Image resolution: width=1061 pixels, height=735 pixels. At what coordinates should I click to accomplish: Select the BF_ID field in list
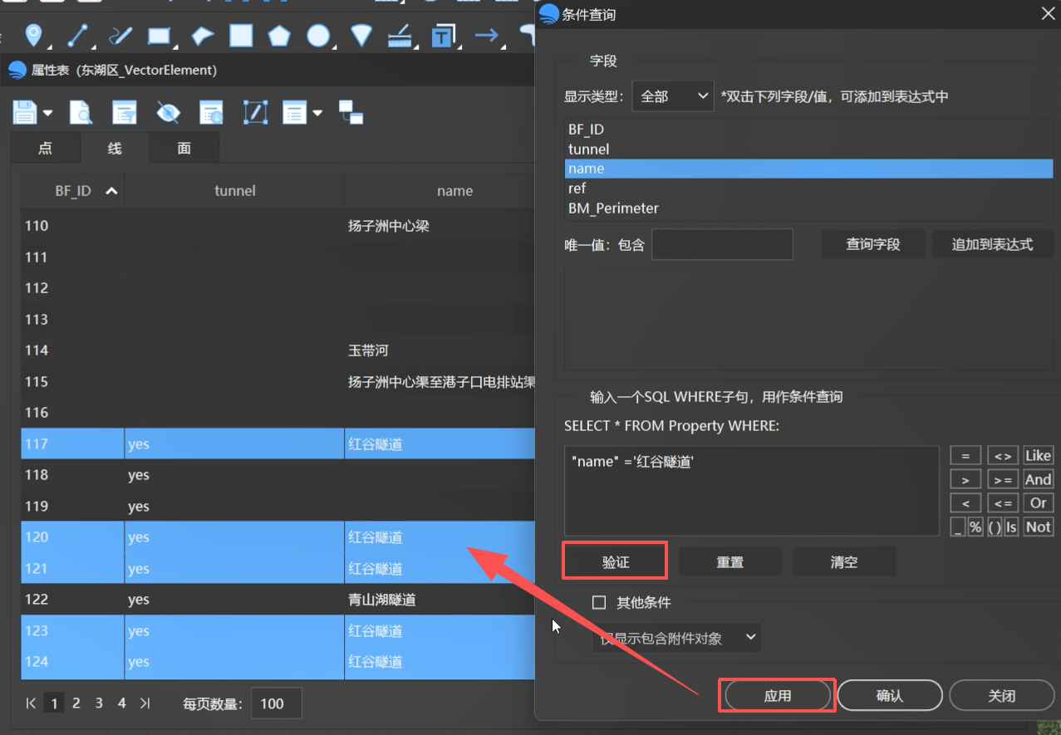point(808,130)
